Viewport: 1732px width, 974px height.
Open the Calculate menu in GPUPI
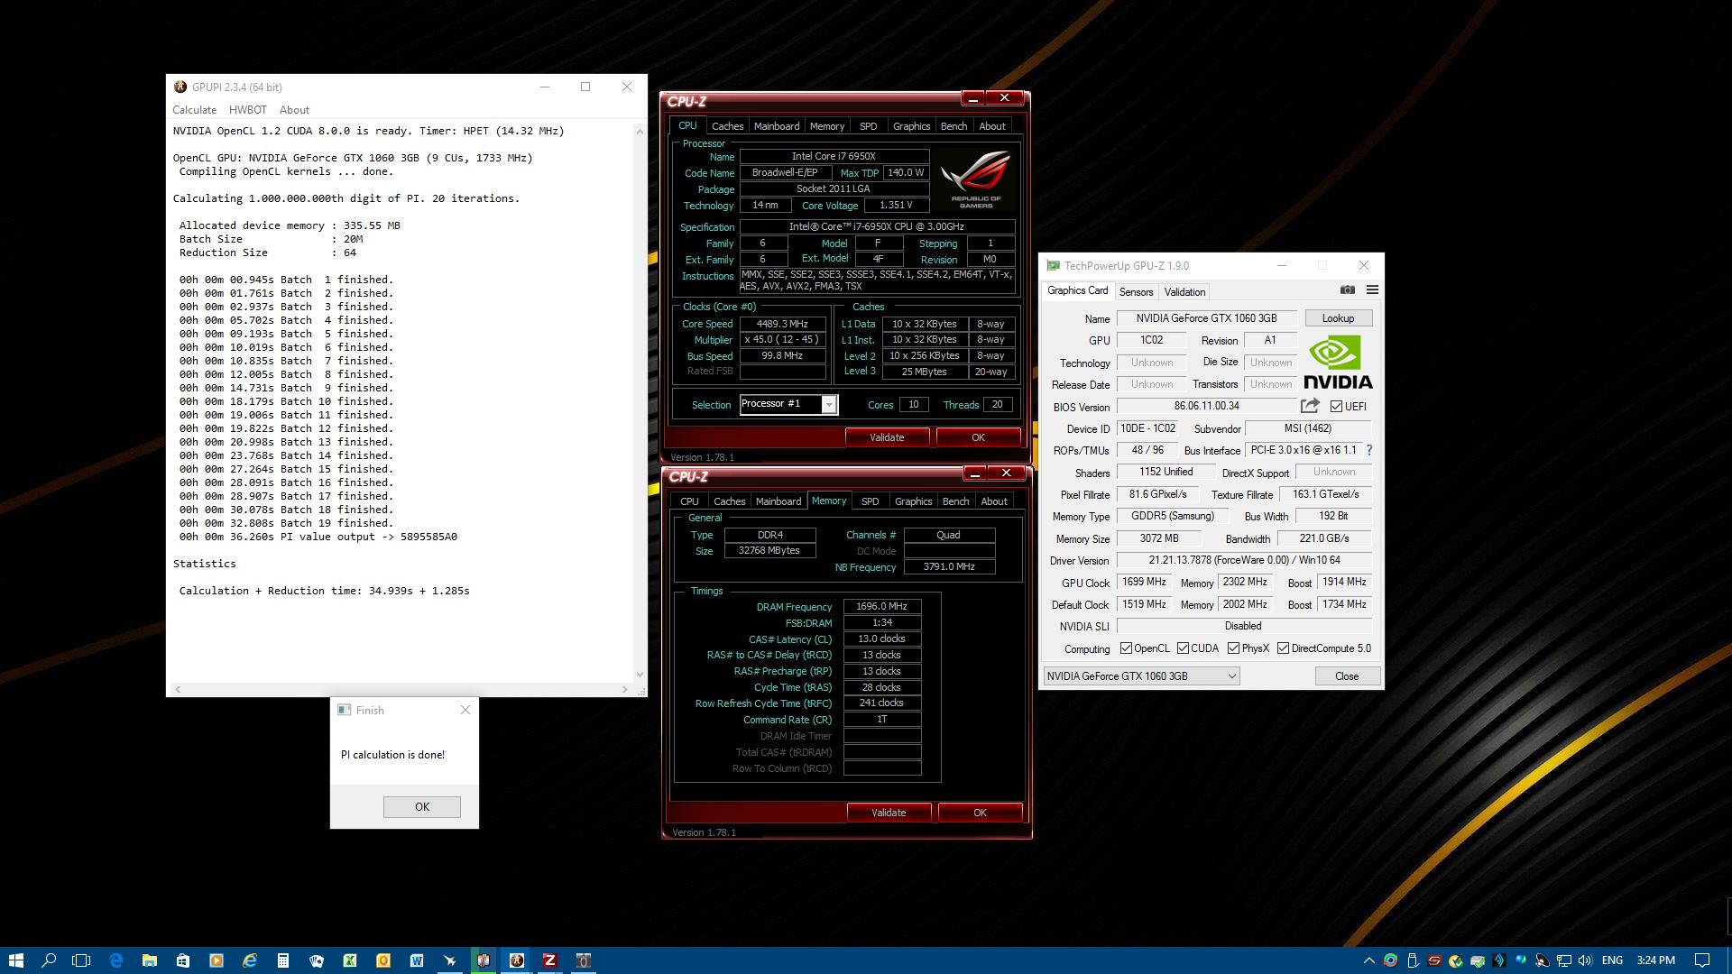pyautogui.click(x=195, y=110)
